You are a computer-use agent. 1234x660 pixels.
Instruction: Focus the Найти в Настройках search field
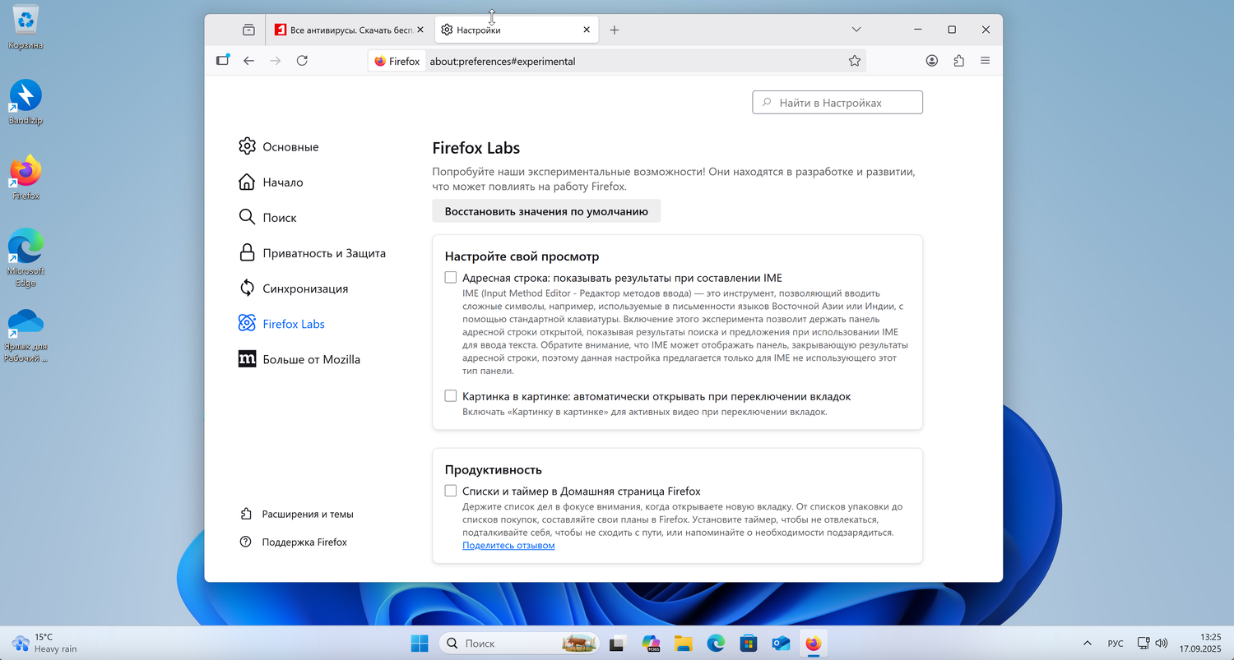click(837, 103)
